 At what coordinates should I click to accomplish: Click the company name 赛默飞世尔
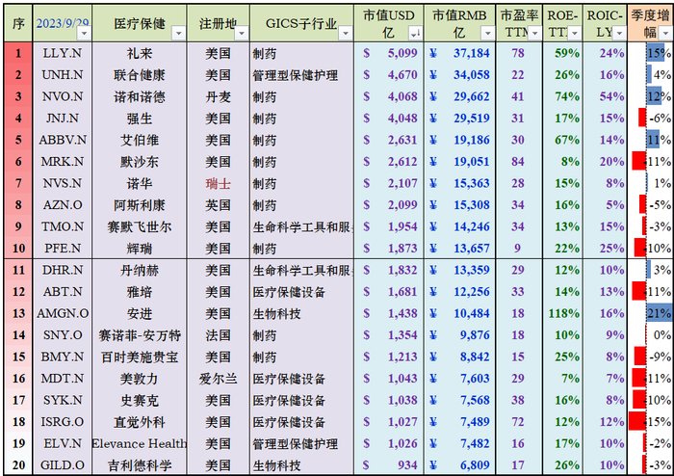[x=140, y=226]
